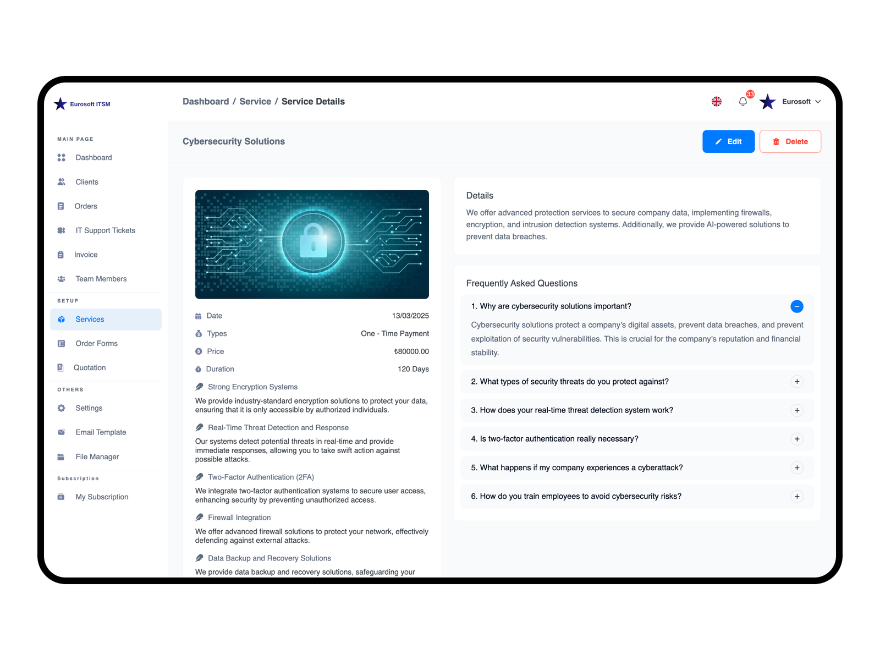Expand FAQ about two-factor authentication necessity
The image size is (880, 660).
pos(796,439)
